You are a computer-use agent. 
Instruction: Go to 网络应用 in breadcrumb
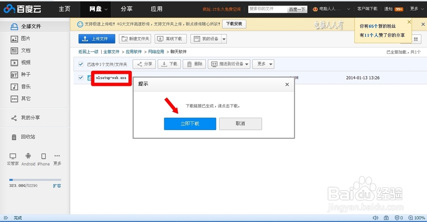(156, 52)
